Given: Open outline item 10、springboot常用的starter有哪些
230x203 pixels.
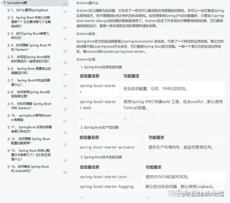Looking at the screenshot, I should pos(31,118).
